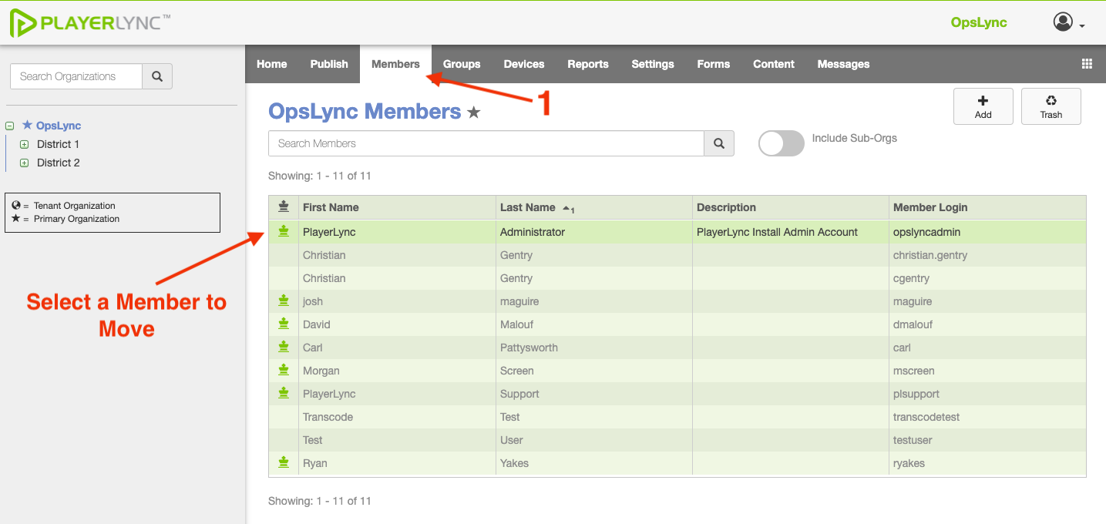Click the PlayerLync logo
Screen dimensions: 1106x524
click(x=90, y=22)
